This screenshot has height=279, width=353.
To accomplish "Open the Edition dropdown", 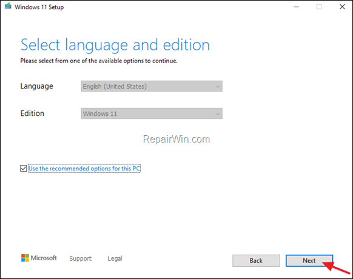I will pyautogui.click(x=152, y=113).
